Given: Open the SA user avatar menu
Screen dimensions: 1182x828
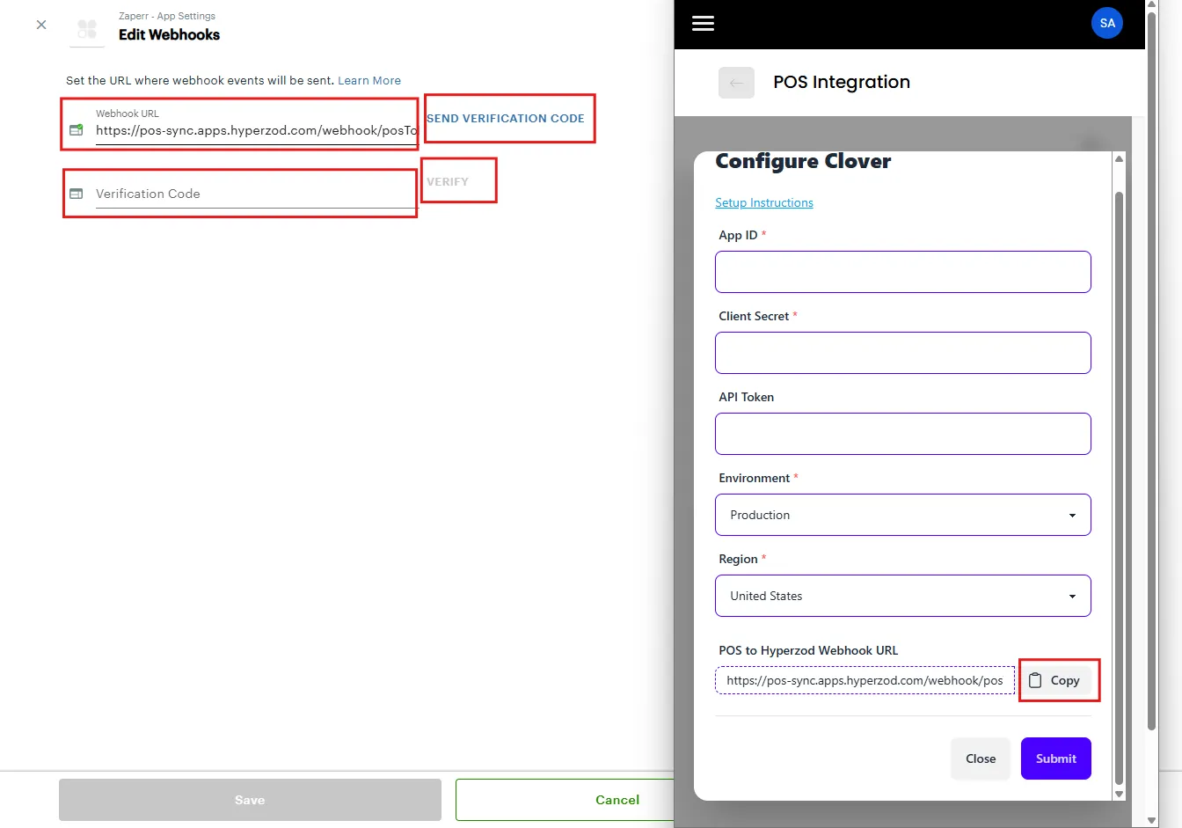Looking at the screenshot, I should [x=1107, y=23].
